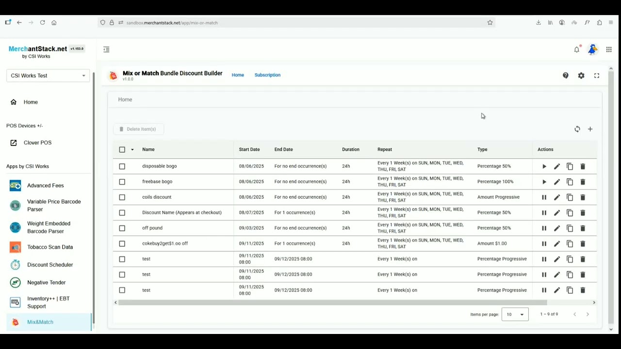
Task: Sort by the Name column header
Action: [x=148, y=150]
